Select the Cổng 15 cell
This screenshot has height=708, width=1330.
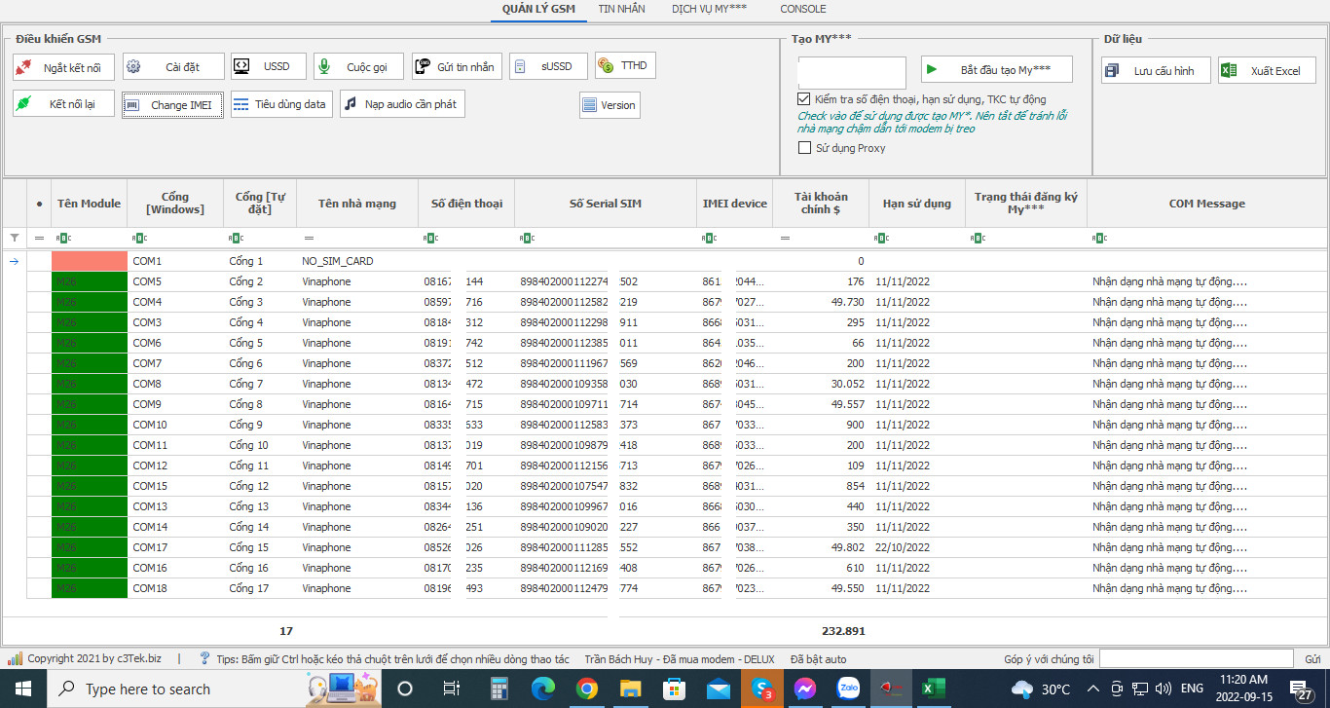click(260, 547)
